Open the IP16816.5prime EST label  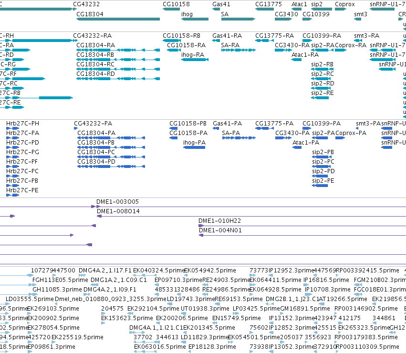click(326, 280)
